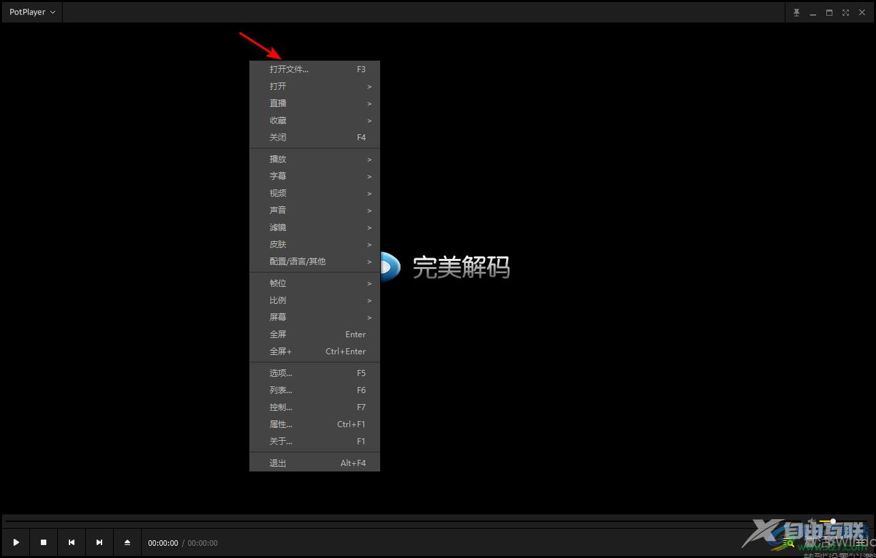The image size is (876, 558).
Task: Open the 配置/语言/其他 submenu
Action: [x=315, y=262]
